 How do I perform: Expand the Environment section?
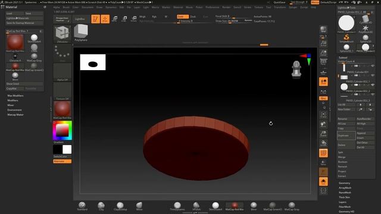click(x=14, y=110)
